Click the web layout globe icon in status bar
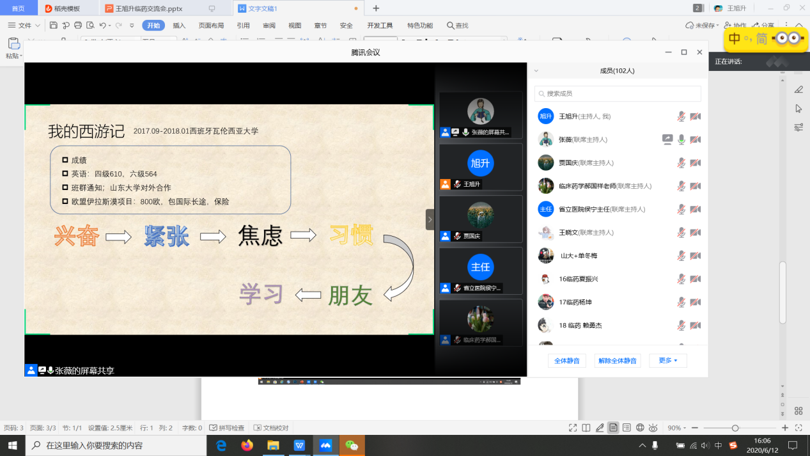Image resolution: width=810 pixels, height=456 pixels. pyautogui.click(x=640, y=428)
